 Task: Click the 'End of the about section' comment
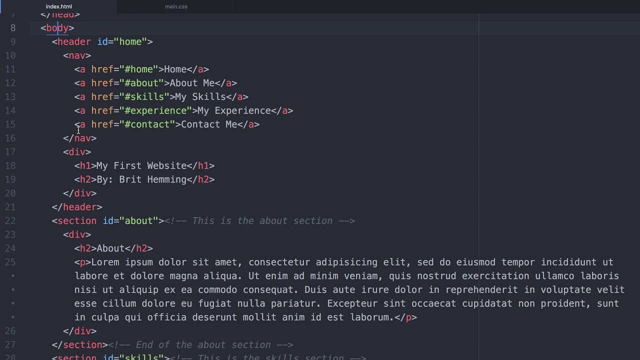pos(200,345)
